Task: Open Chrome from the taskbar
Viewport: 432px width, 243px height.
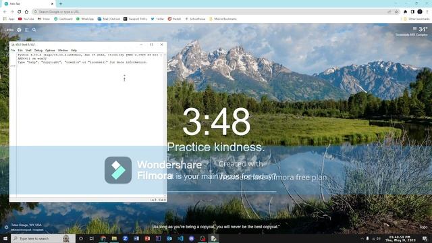Action: coord(103,238)
